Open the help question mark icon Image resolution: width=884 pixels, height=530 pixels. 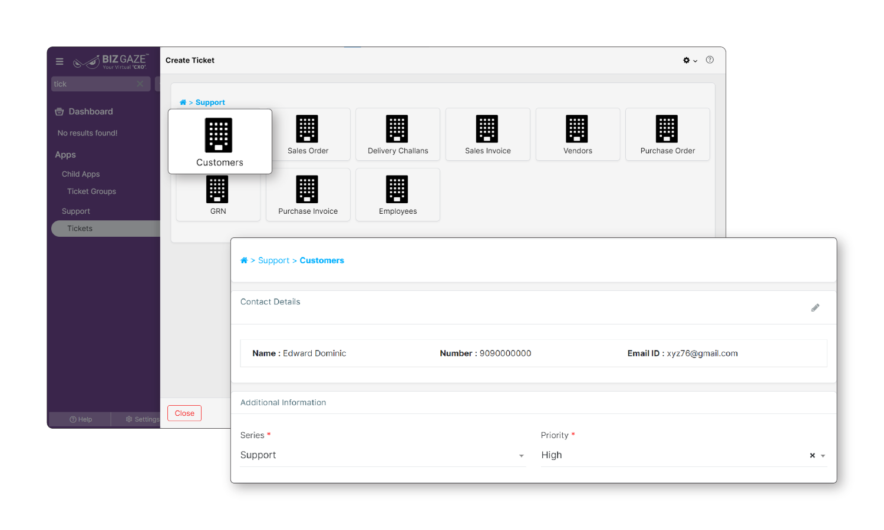(x=710, y=60)
